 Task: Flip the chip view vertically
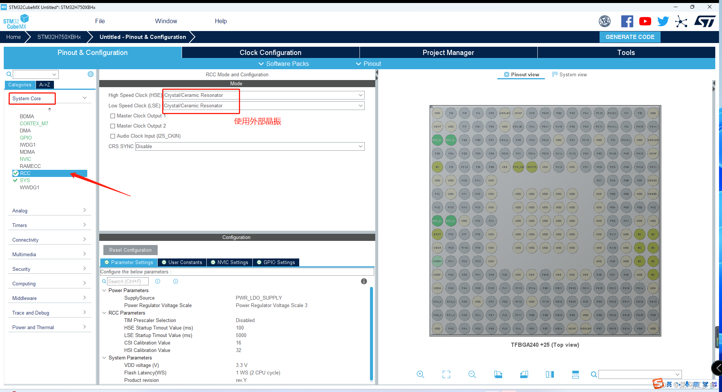coord(576,374)
